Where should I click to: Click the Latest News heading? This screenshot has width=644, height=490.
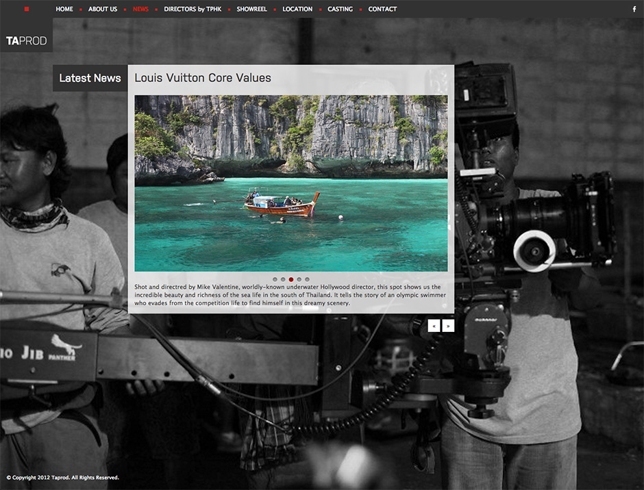click(90, 78)
